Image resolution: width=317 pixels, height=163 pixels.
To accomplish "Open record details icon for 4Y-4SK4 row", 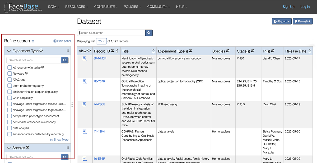I will 85,131.
